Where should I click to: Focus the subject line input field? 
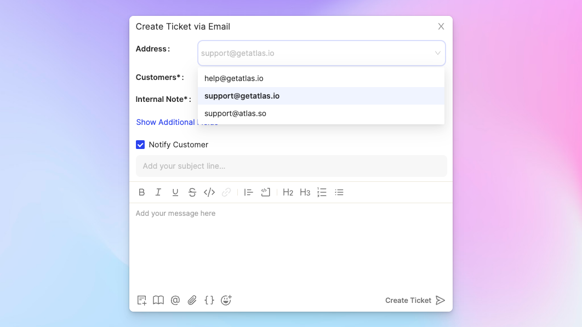tap(292, 166)
